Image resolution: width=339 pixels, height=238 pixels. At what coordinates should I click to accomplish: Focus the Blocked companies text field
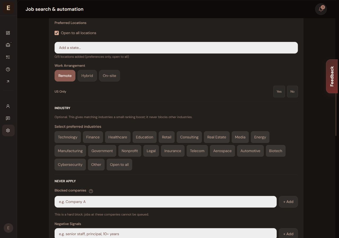click(166, 202)
